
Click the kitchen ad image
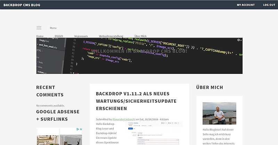[48, 140]
